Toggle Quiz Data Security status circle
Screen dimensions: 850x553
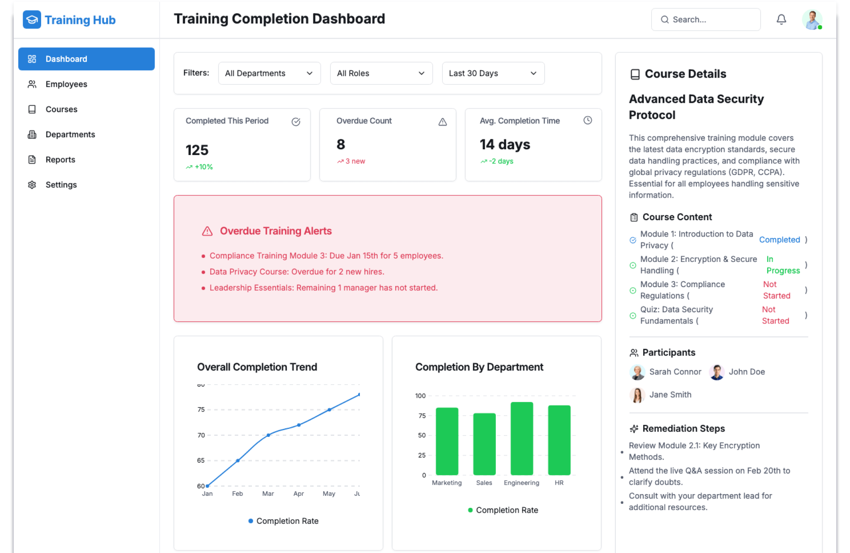click(633, 315)
